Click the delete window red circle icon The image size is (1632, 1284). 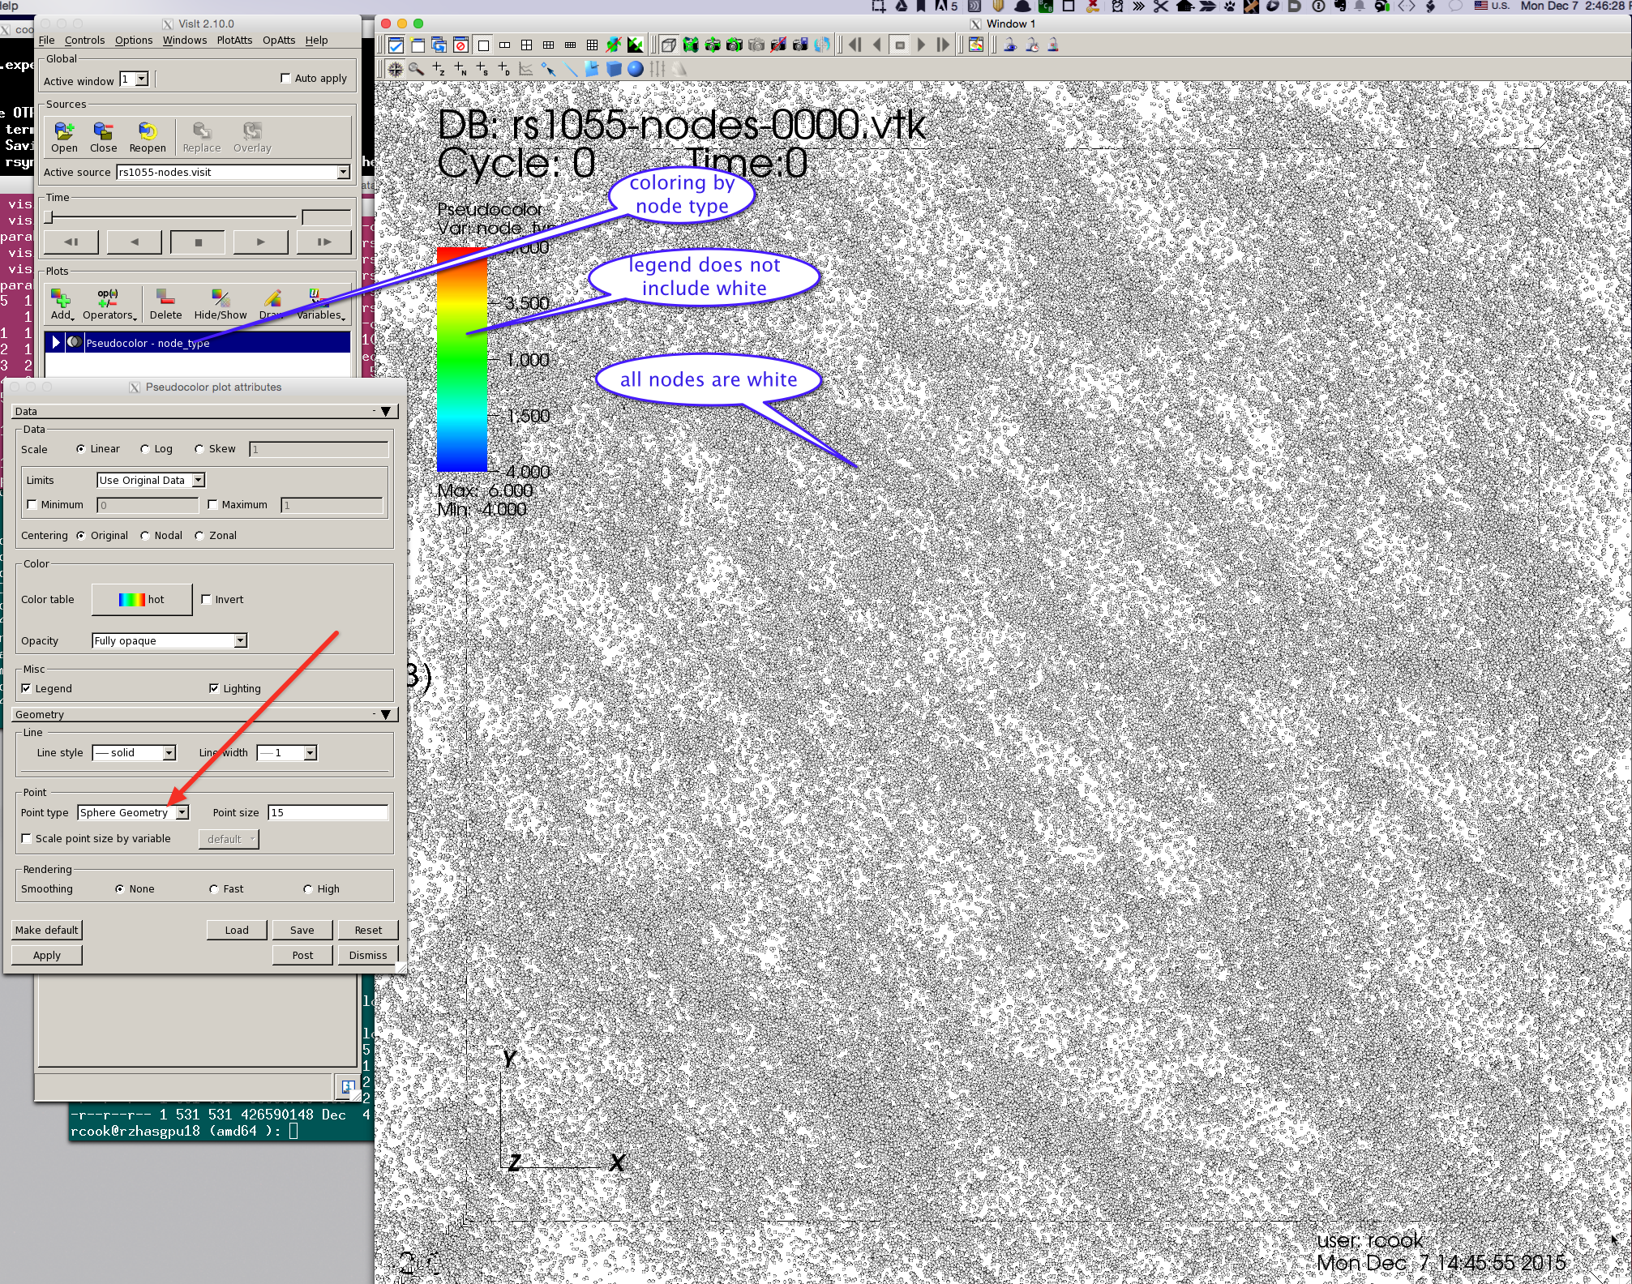(460, 45)
